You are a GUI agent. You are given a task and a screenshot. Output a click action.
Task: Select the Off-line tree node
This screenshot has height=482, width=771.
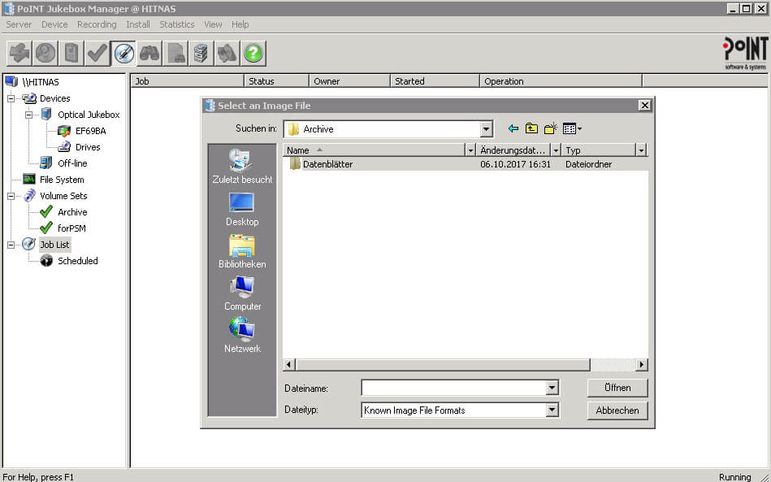click(72, 163)
